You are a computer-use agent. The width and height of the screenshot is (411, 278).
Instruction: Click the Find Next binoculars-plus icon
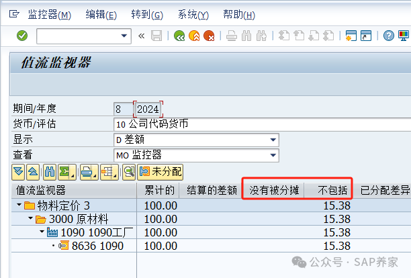tap(261, 36)
